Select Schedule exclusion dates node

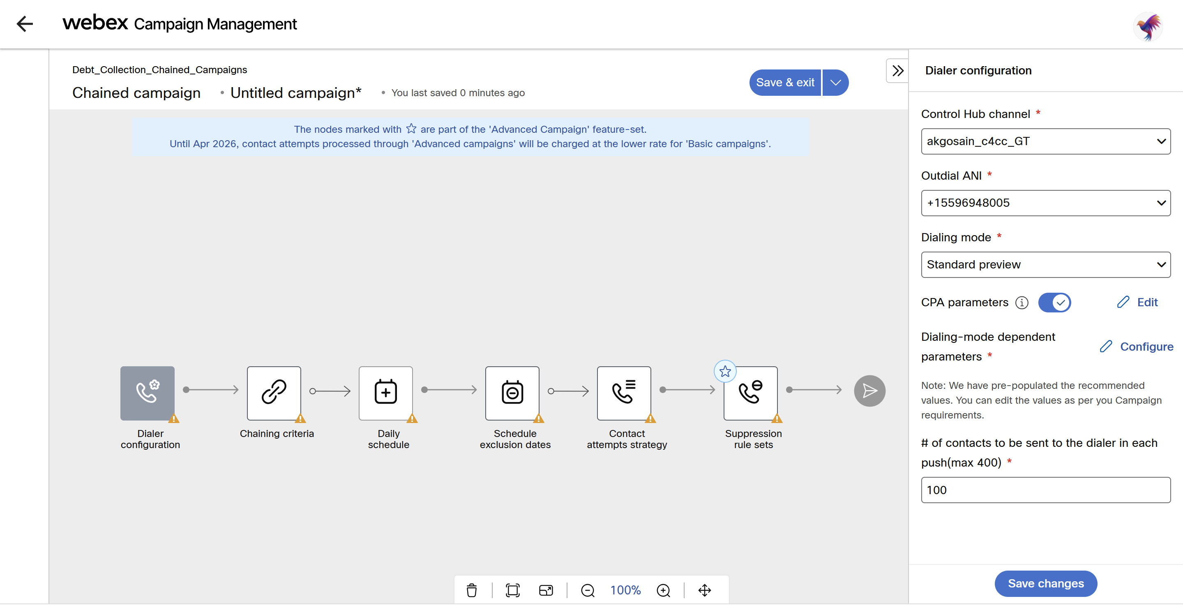(512, 393)
